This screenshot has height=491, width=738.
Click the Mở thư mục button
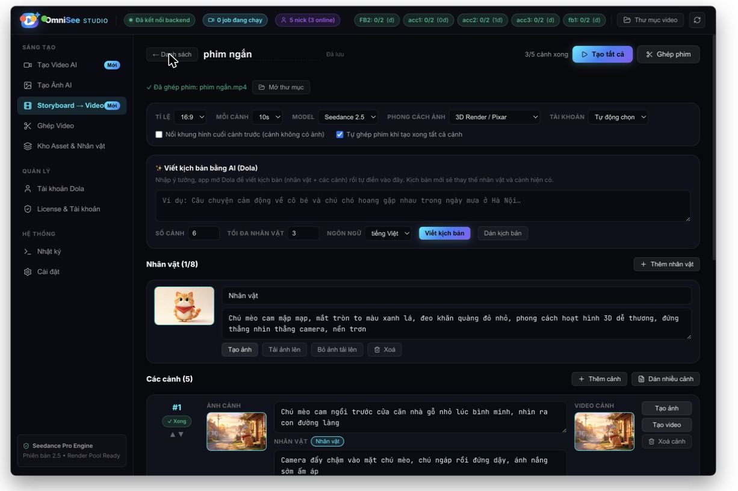(281, 87)
